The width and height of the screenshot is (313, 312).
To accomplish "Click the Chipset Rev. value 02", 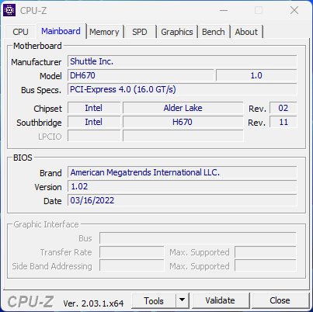I will (x=283, y=108).
